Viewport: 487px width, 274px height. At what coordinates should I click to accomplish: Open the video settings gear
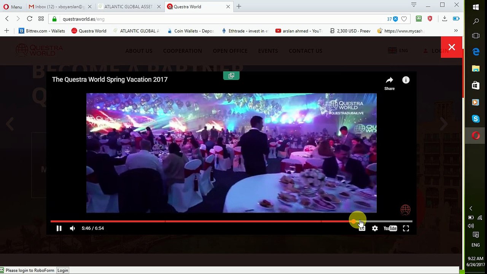click(375, 228)
